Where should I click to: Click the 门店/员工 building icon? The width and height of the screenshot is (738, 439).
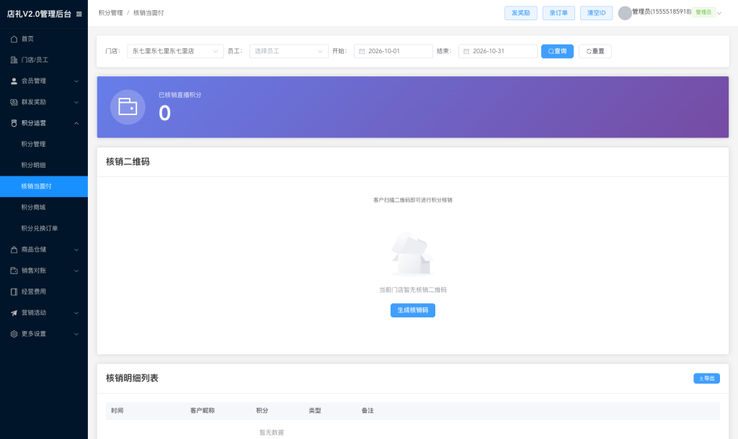14,60
